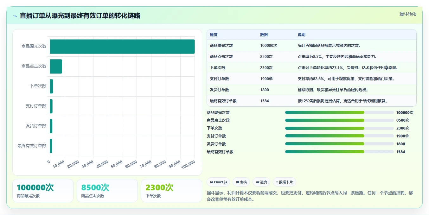Select the 进度 tag chip
429x215 pixels.
point(261,182)
